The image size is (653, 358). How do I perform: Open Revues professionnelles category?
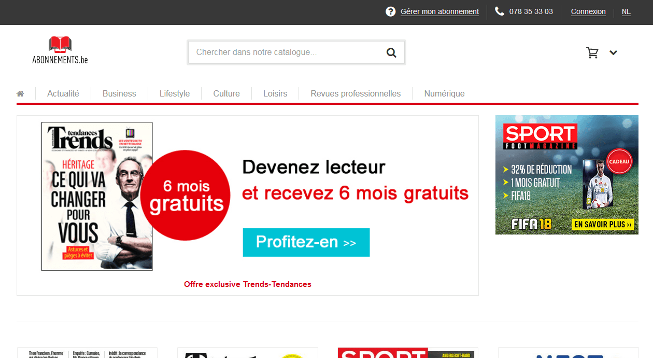356,94
